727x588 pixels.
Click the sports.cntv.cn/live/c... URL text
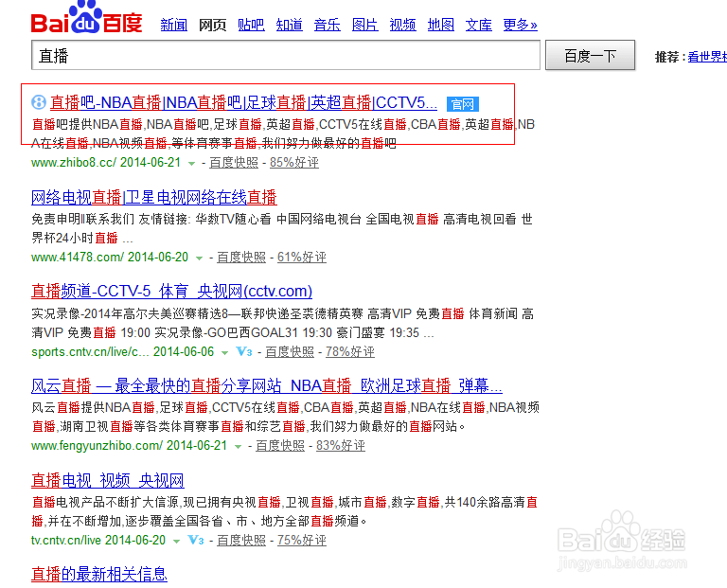tap(91, 352)
